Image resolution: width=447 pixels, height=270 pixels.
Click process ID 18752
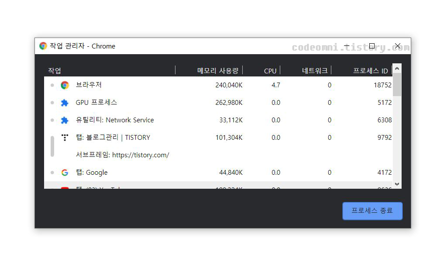382,85
